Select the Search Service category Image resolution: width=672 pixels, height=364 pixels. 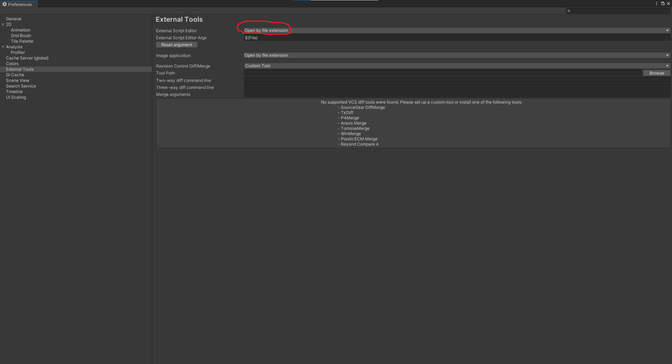tap(21, 86)
